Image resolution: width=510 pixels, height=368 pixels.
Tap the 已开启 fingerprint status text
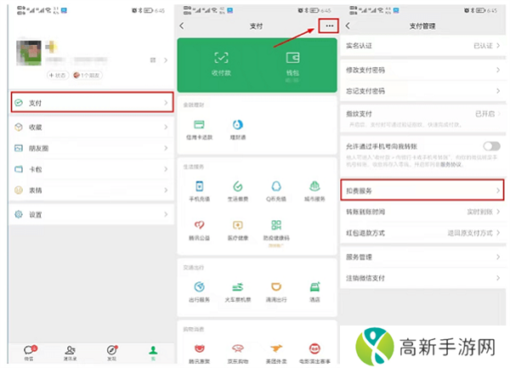[485, 113]
